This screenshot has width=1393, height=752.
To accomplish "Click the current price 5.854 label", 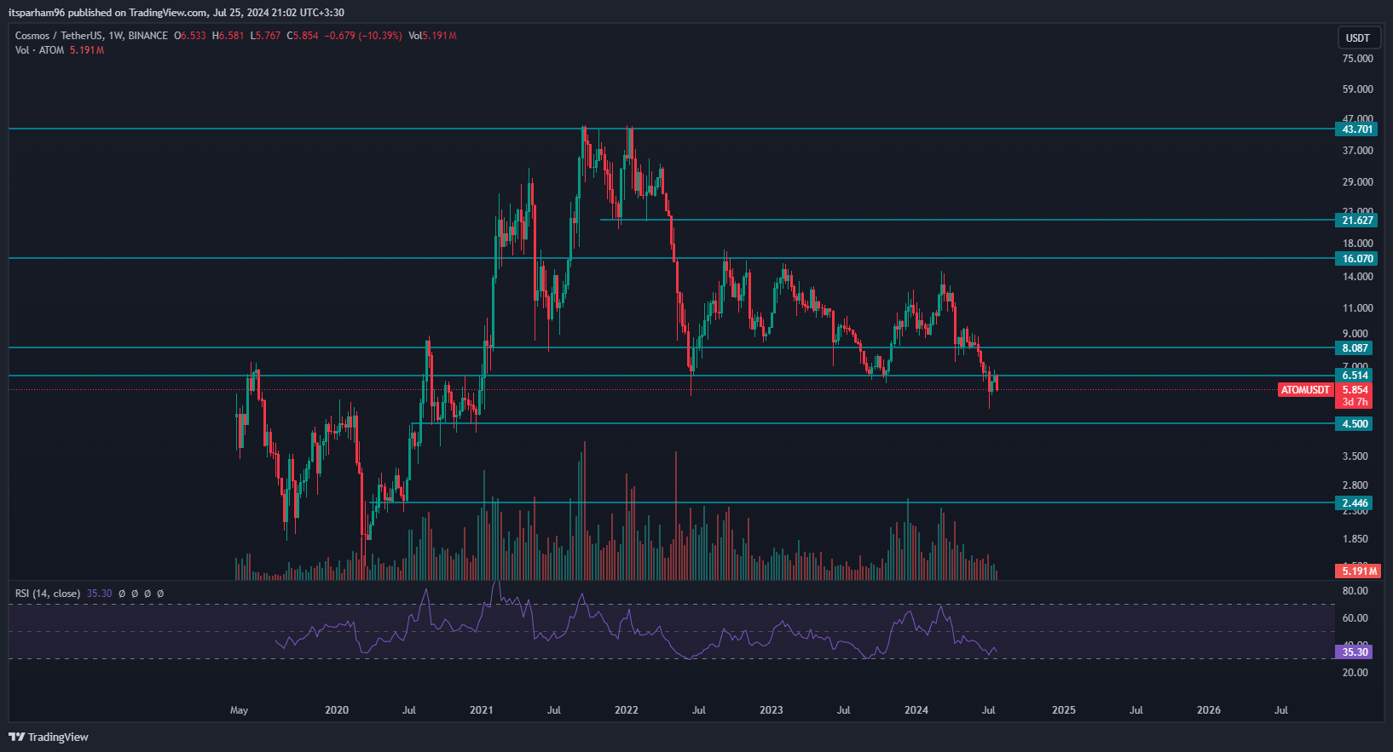I will click(x=1355, y=390).
